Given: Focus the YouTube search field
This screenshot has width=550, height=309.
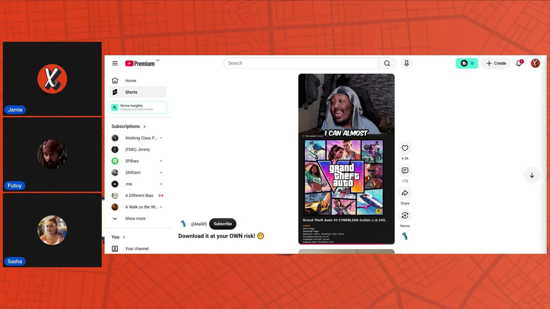Looking at the screenshot, I should [x=301, y=63].
